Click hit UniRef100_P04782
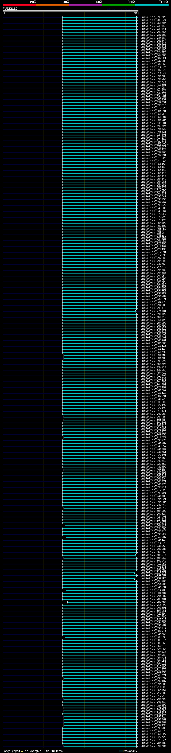Viewport: 171px width, 753px height. click(x=153, y=76)
